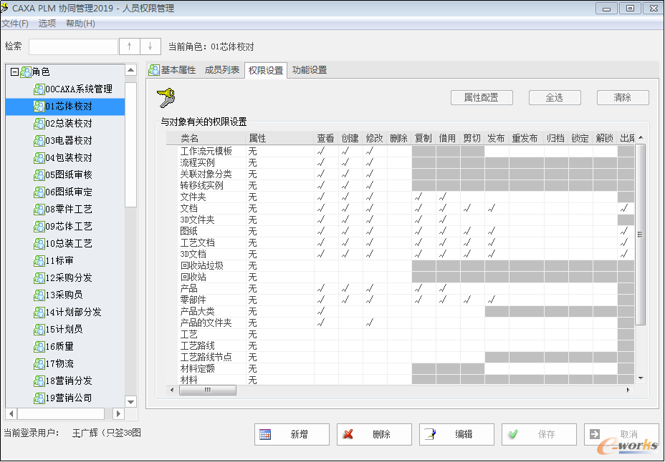Click the 08零件工艺 role icon

(x=39, y=210)
